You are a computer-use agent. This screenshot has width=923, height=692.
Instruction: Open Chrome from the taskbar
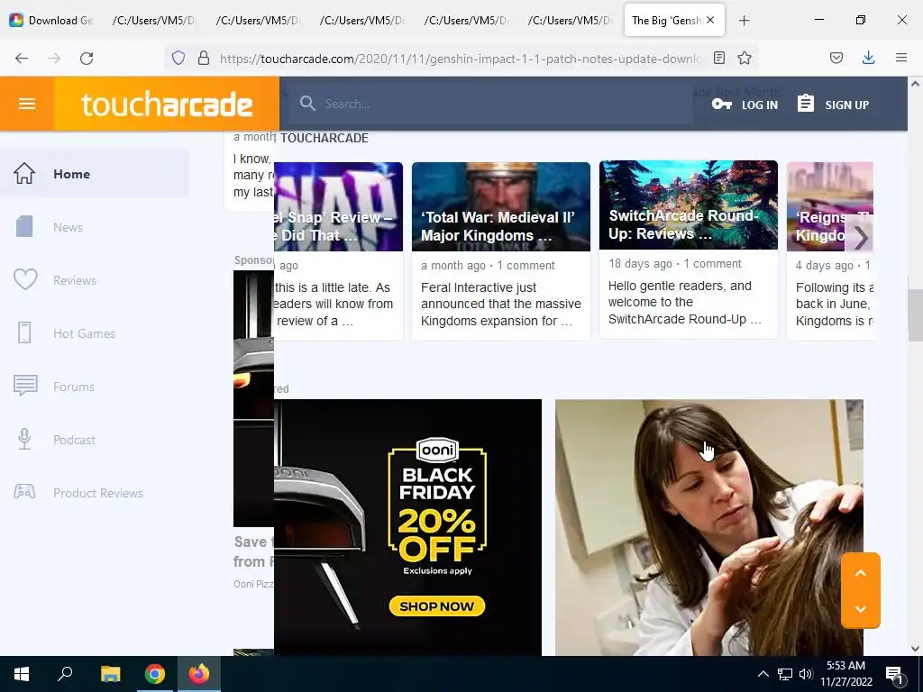155,674
